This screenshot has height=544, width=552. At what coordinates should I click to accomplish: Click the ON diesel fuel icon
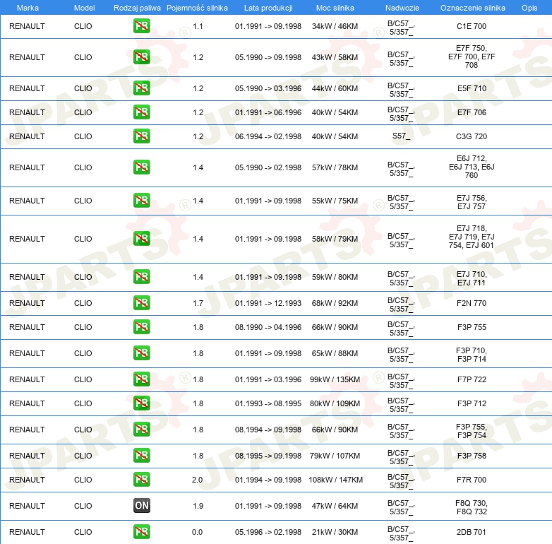pyautogui.click(x=141, y=506)
